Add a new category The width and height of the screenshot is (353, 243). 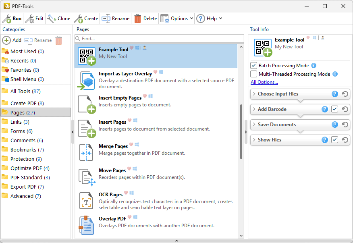[x=12, y=40]
